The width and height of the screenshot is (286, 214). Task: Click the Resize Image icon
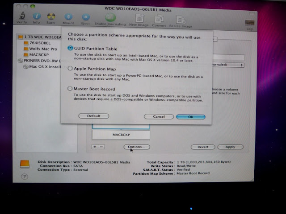181,20
